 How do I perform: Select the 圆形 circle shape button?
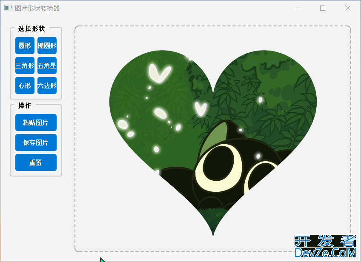pyautogui.click(x=25, y=46)
